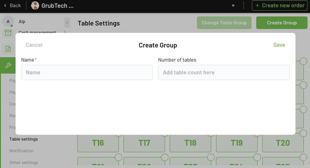Select the wrench settings sidebar icon
This screenshot has height=168, width=310.
[x=8, y=65]
